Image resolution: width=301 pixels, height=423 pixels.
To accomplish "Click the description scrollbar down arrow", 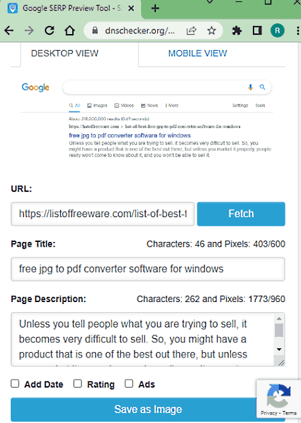I will coord(279,349).
